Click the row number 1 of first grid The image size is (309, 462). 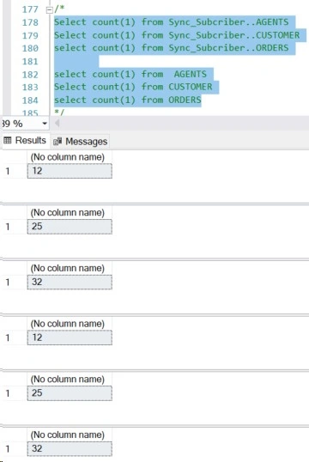(x=8, y=171)
